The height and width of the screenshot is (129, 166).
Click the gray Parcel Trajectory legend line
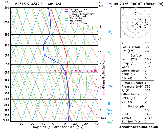pos(67,14)
